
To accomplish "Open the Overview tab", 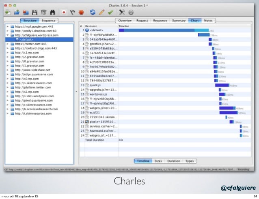I will (125, 20).
